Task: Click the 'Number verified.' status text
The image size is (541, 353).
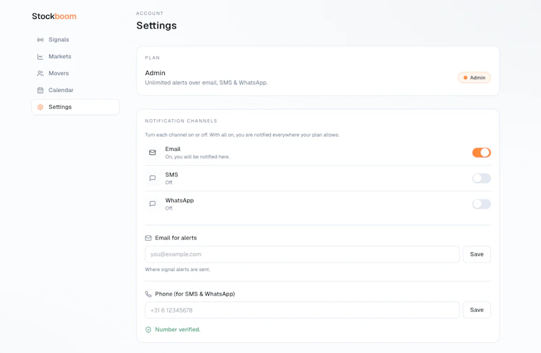Action: [178, 329]
